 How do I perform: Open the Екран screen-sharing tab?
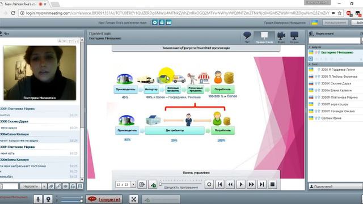click(294, 37)
